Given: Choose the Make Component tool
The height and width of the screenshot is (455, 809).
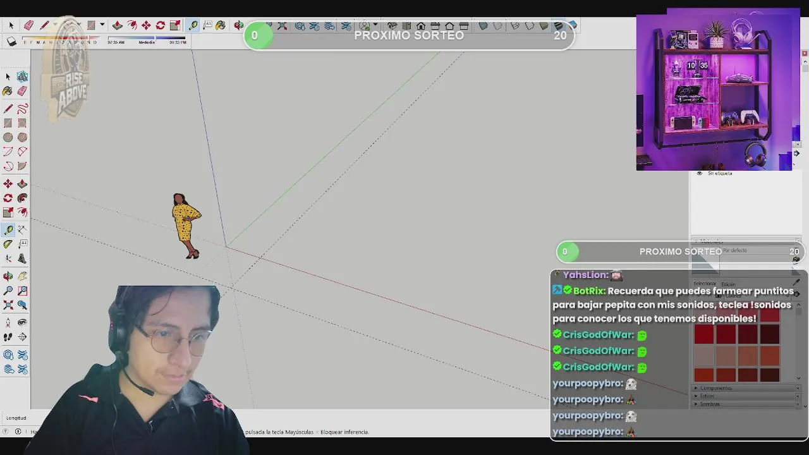Looking at the screenshot, I should point(22,77).
